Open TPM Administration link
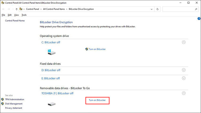201x113 pixels. click(x=15, y=99)
